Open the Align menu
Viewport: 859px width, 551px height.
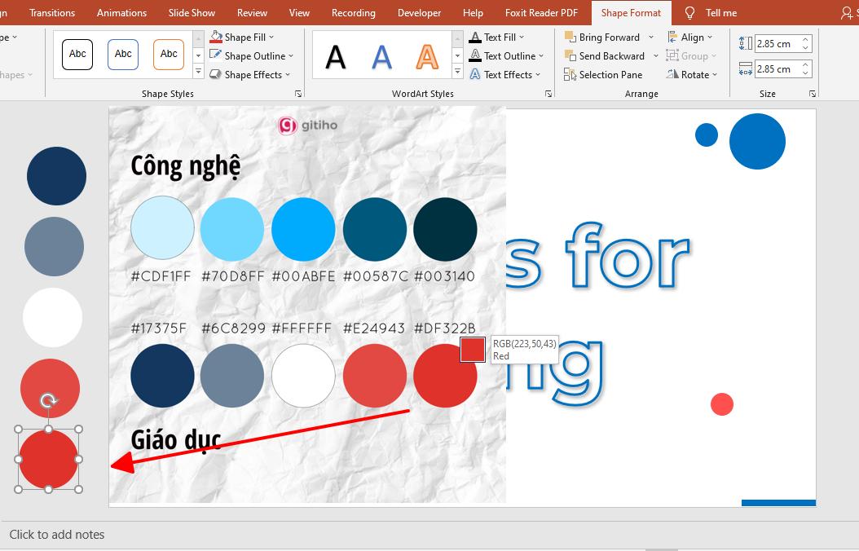689,37
